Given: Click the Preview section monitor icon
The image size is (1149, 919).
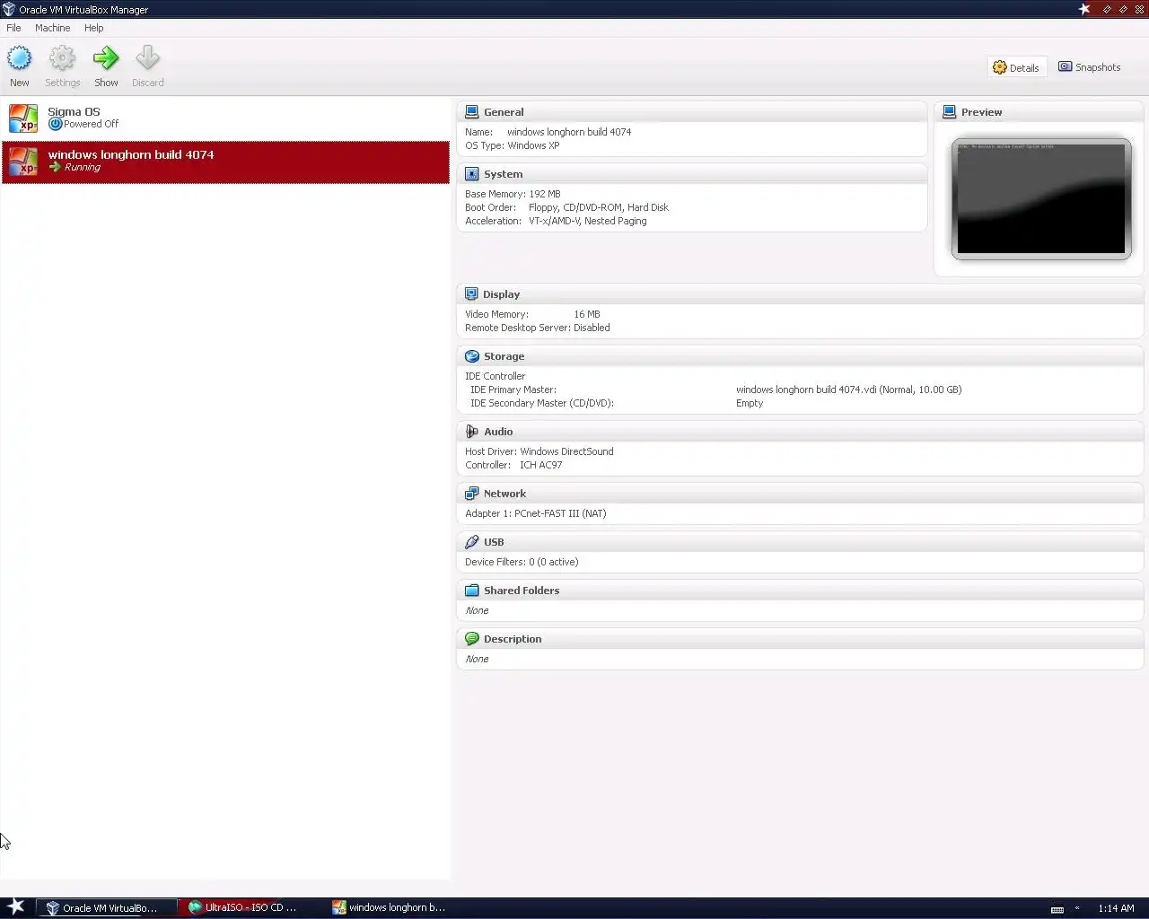Looking at the screenshot, I should (949, 112).
